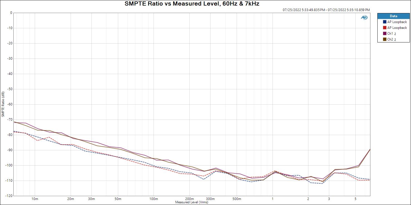Select AP Loopback label beside red swatch

[397, 28]
